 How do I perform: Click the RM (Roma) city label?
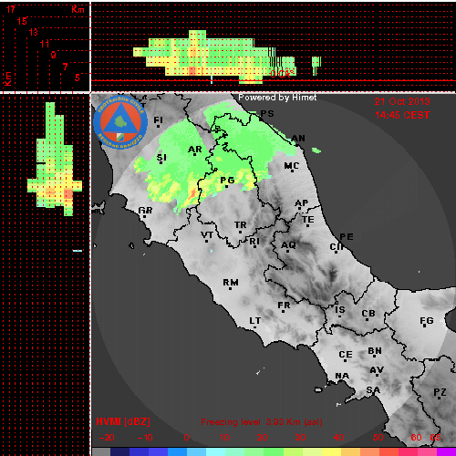[x=231, y=283]
